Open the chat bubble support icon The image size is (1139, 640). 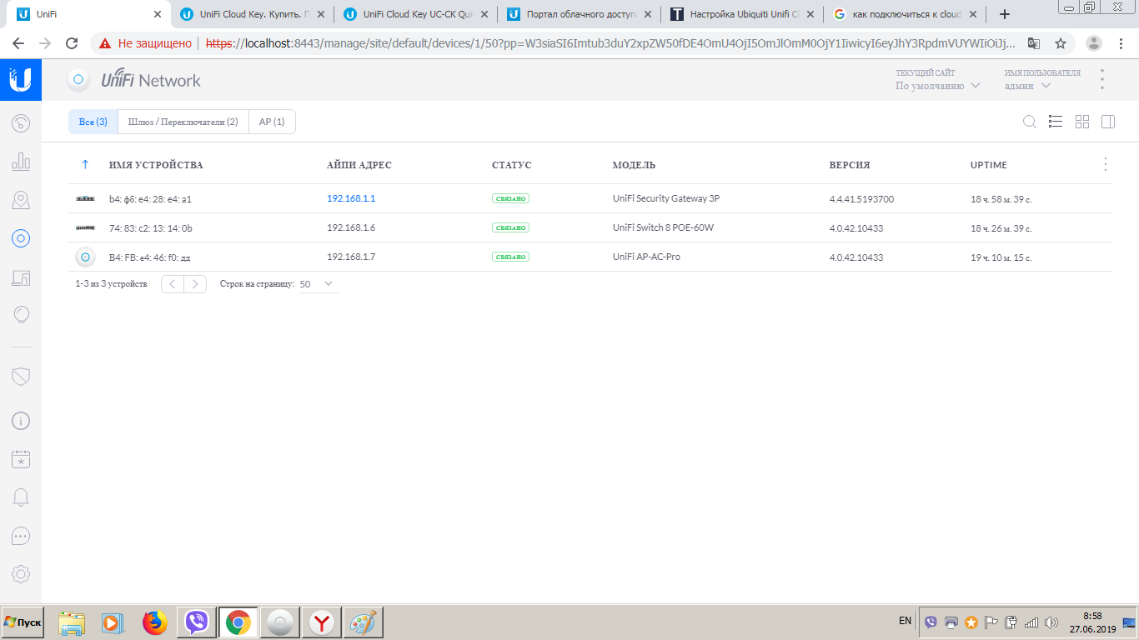tap(21, 536)
